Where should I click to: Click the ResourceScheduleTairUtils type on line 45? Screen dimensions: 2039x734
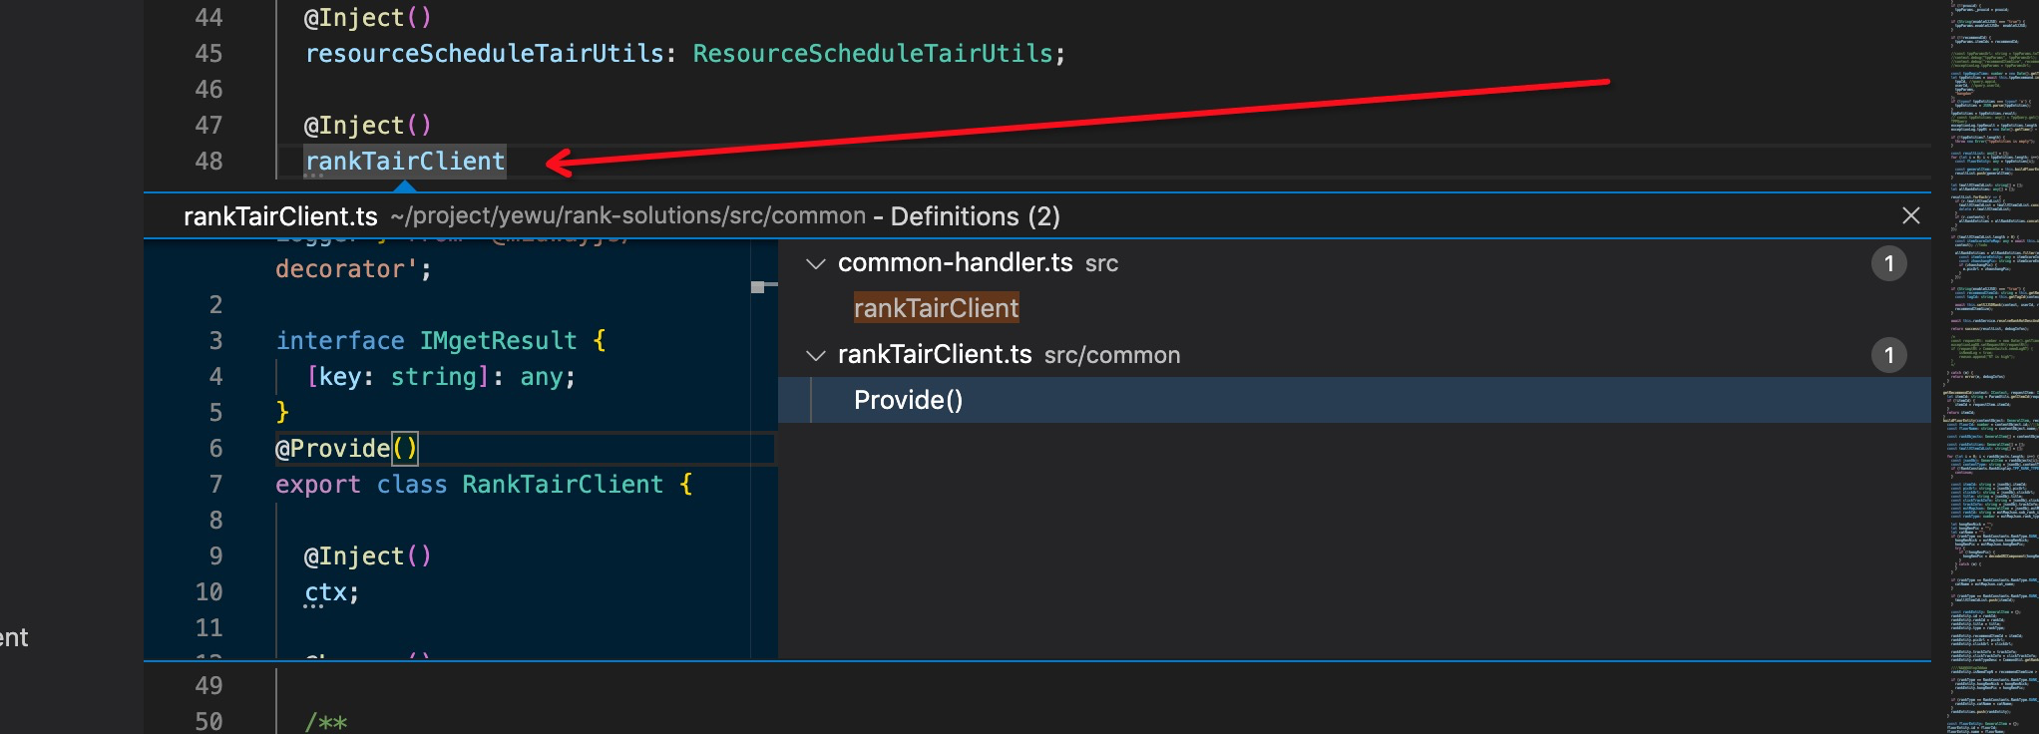[873, 54]
